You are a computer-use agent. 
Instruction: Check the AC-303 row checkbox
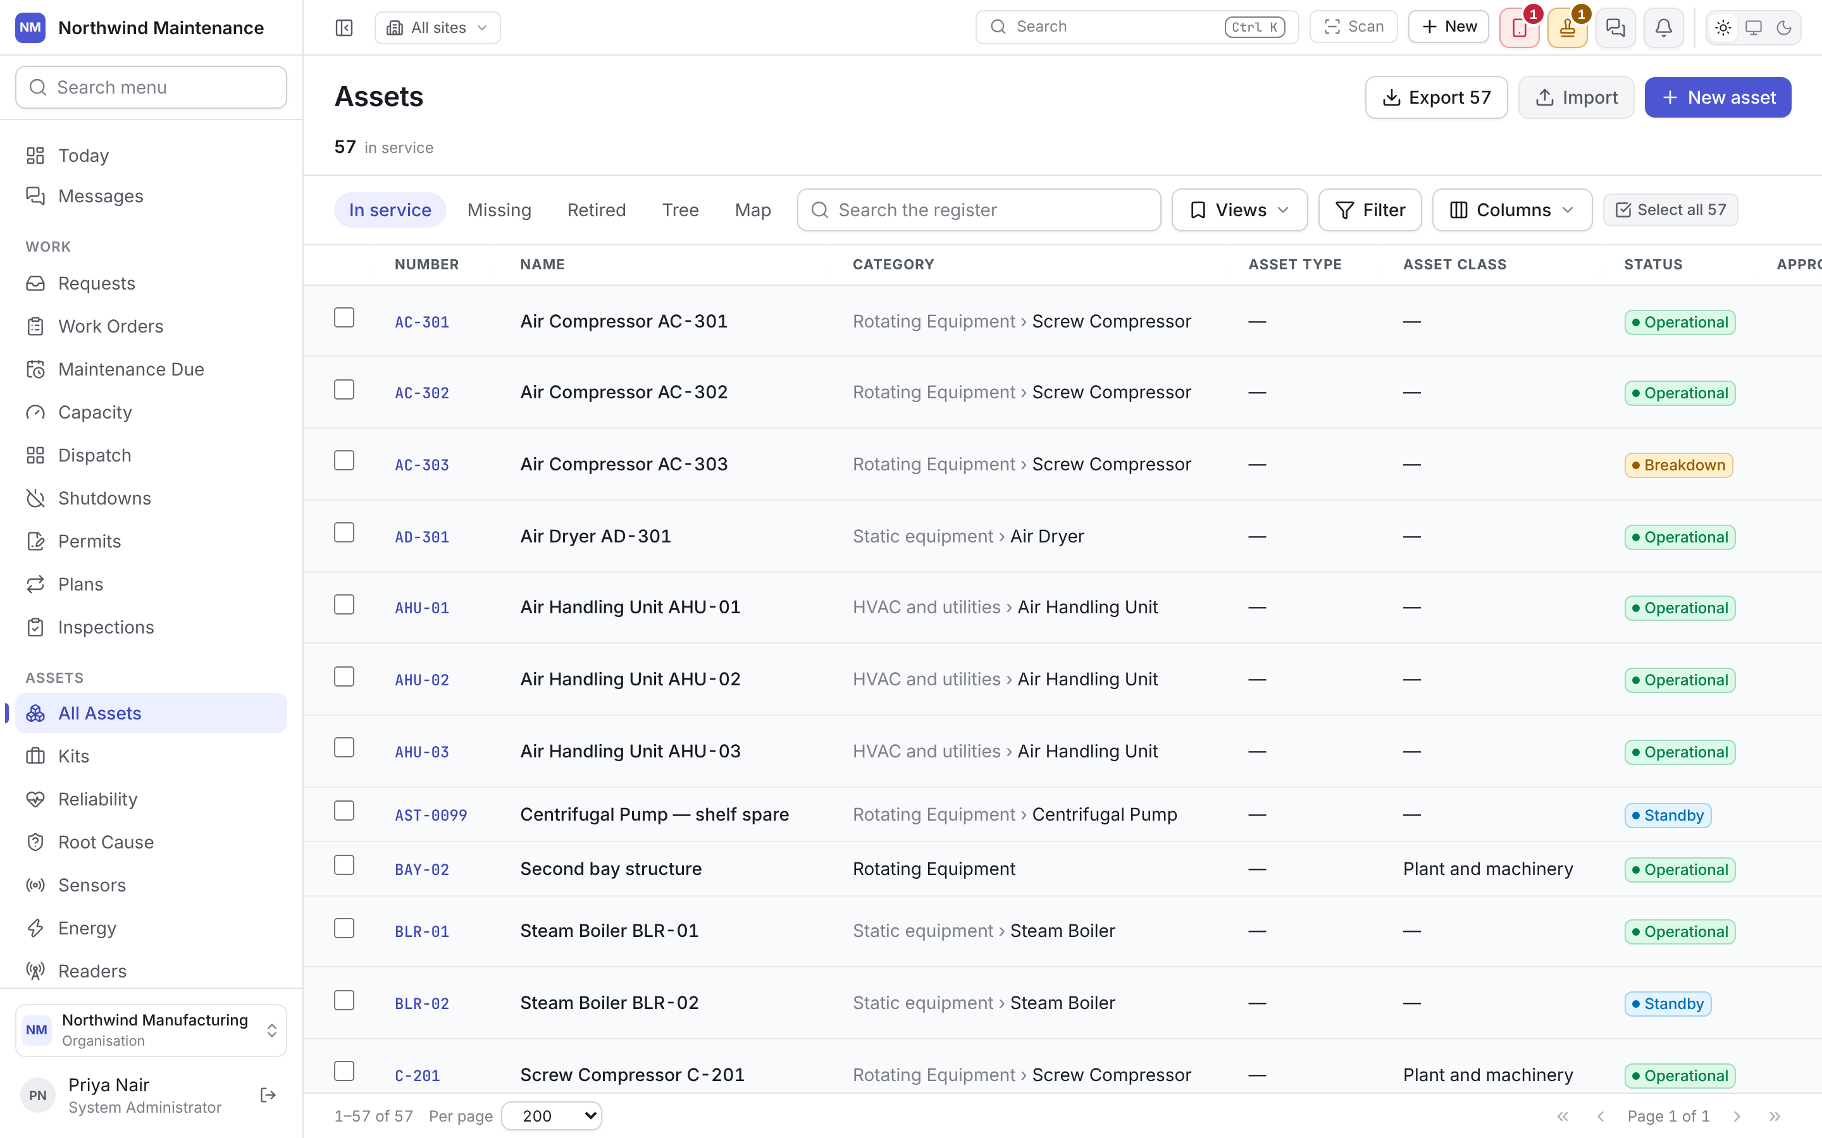point(344,461)
